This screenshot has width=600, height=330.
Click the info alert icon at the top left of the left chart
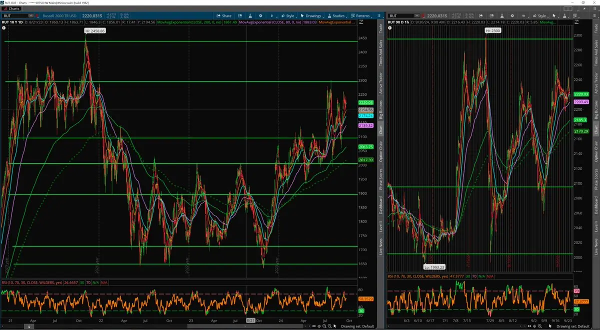coord(4,28)
